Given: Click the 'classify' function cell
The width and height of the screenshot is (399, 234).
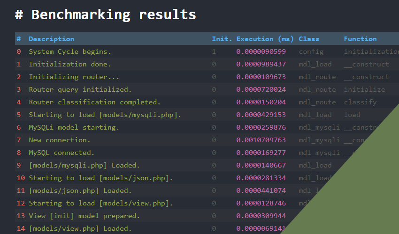Looking at the screenshot, I should coord(361,102).
